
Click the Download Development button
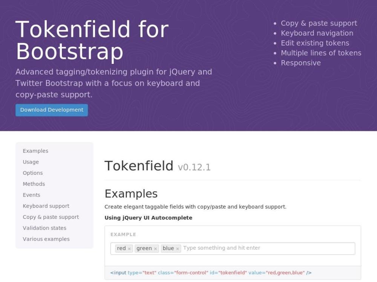pos(52,110)
